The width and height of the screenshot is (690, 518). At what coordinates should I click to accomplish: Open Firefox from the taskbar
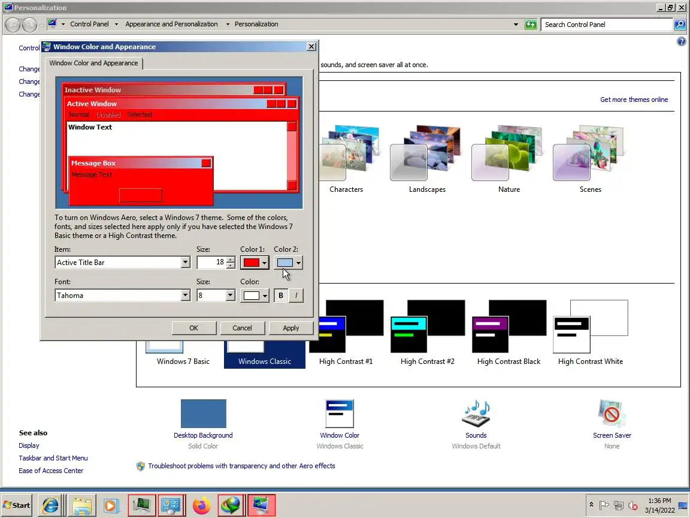[201, 505]
